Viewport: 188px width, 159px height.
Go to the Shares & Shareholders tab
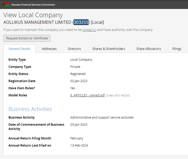pyautogui.click(x=109, y=49)
